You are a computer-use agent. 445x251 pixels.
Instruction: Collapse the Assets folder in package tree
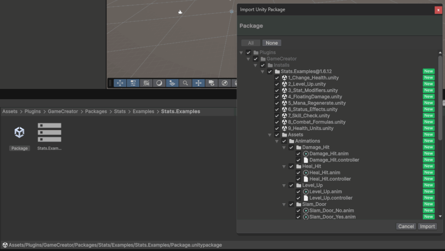point(269,135)
